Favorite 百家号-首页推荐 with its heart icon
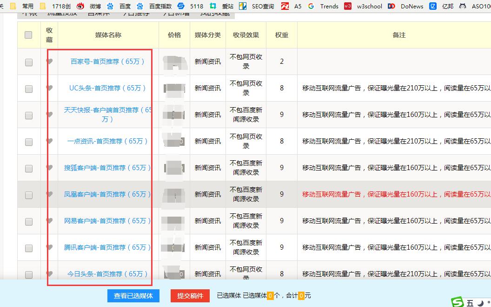The image size is (491, 307). [49, 61]
